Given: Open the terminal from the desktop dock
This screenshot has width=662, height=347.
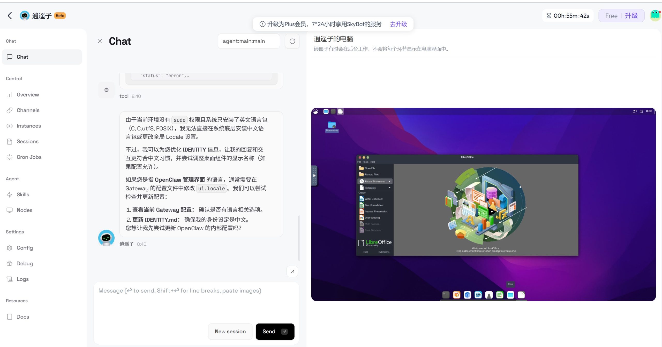Looking at the screenshot, I should point(446,295).
